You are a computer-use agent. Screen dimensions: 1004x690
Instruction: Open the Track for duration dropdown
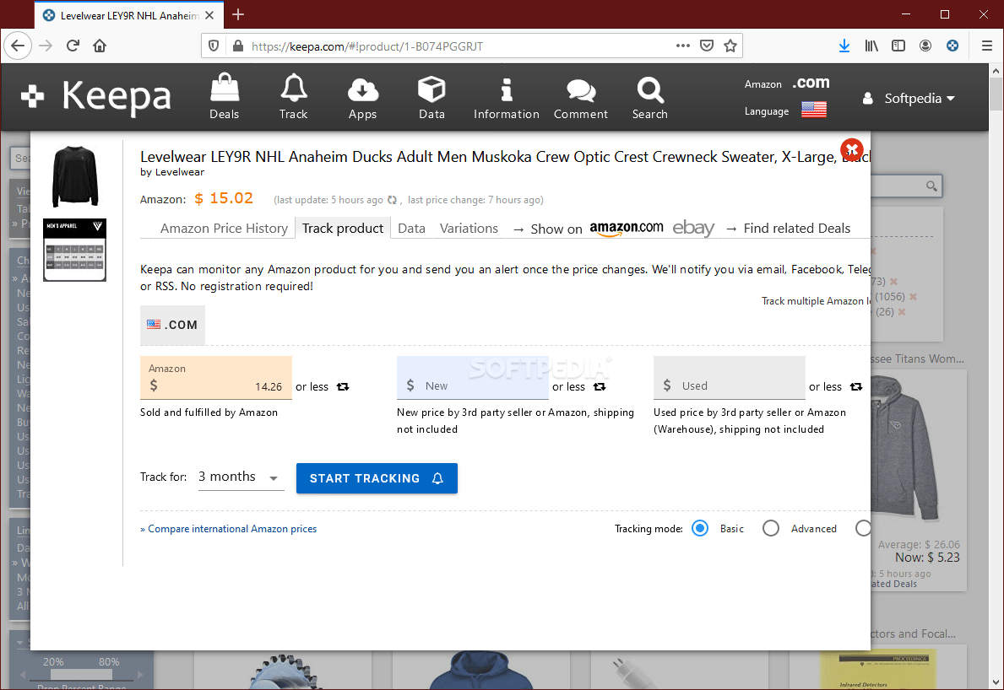click(241, 477)
